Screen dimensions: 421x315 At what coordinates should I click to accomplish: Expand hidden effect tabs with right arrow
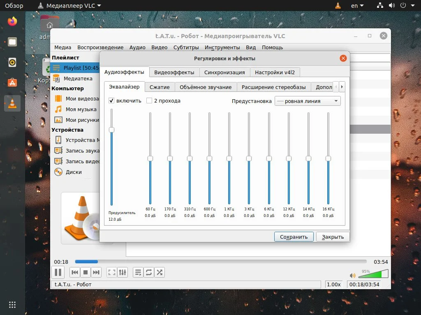(341, 87)
